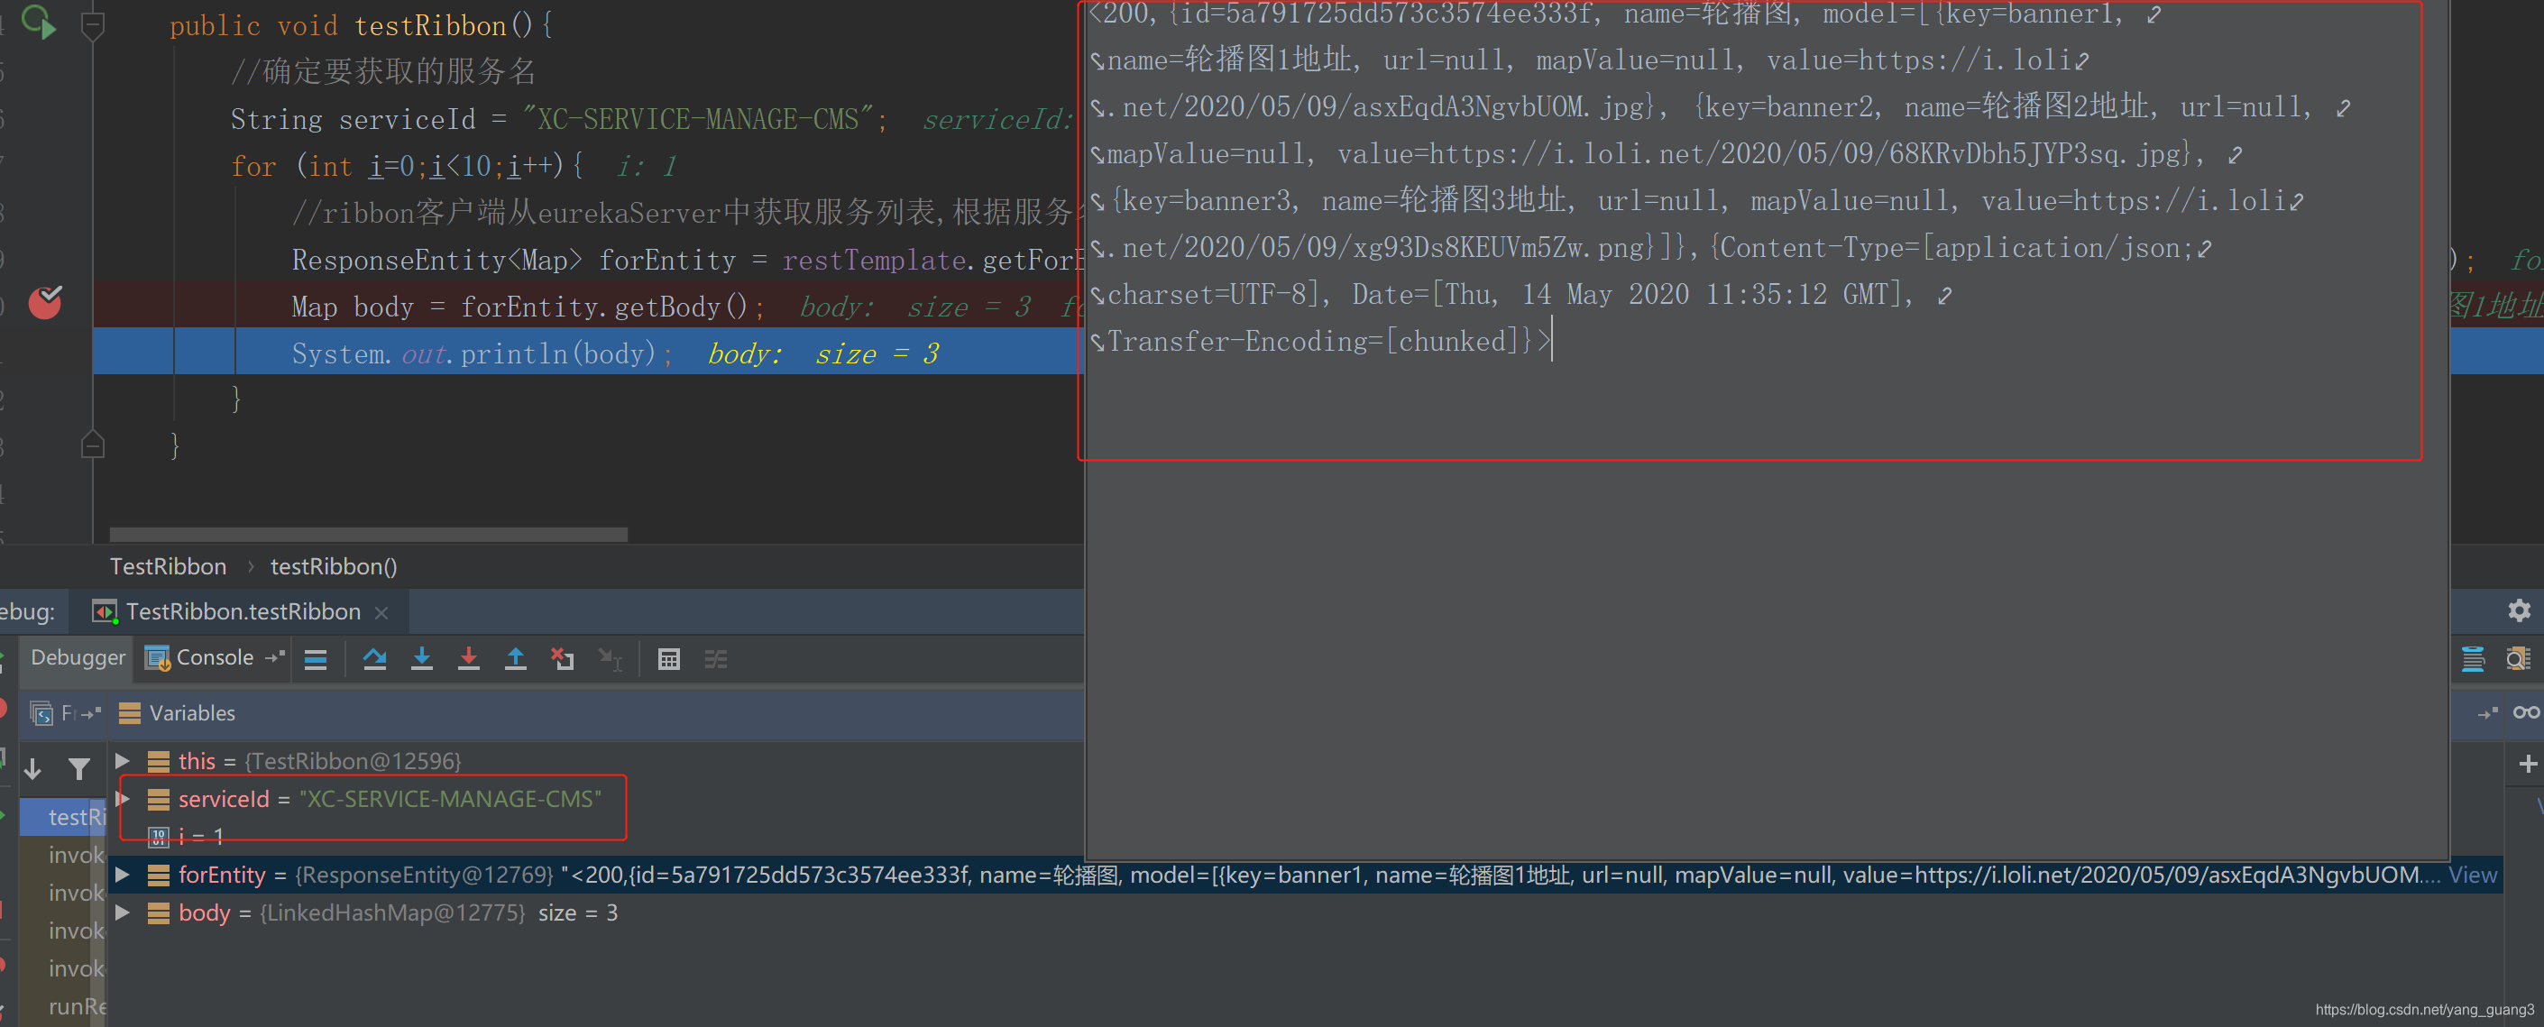Select the Debugger tab
The height and width of the screenshot is (1027, 2544).
[78, 658]
